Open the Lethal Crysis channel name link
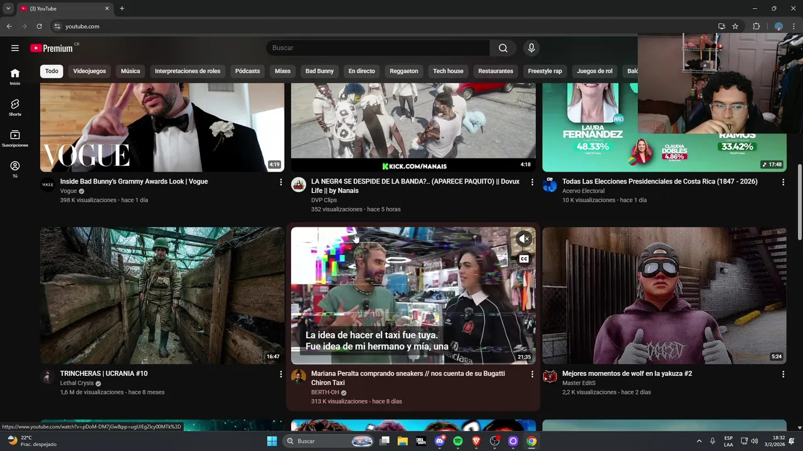Image resolution: width=803 pixels, height=451 pixels. [77, 383]
